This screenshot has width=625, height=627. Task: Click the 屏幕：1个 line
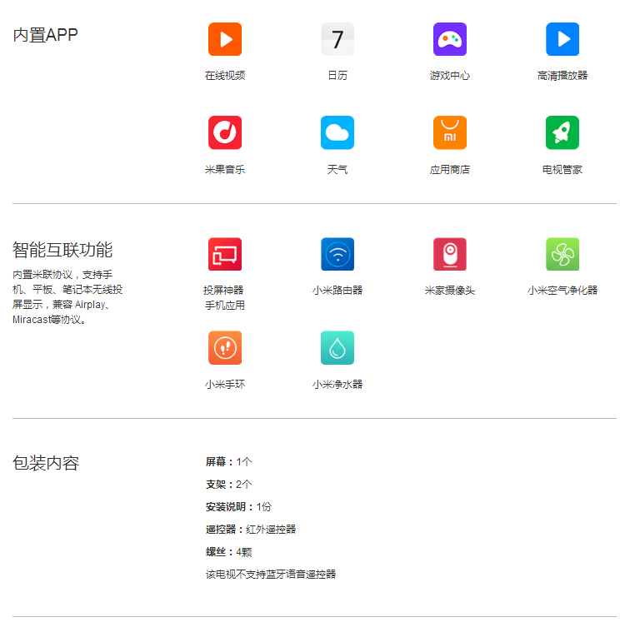click(x=228, y=462)
